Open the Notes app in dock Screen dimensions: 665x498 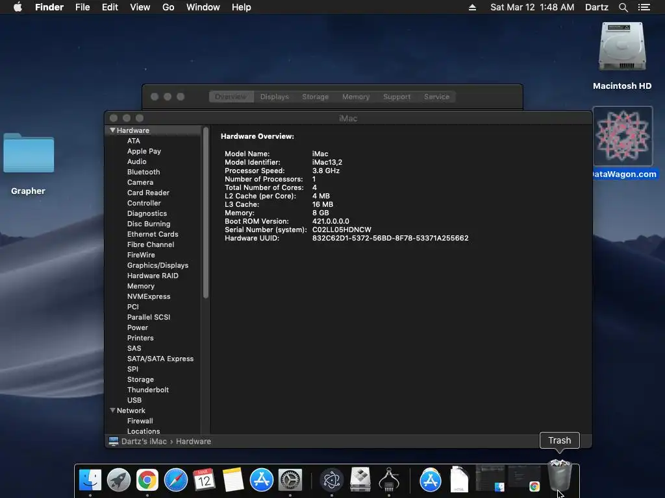coord(233,480)
